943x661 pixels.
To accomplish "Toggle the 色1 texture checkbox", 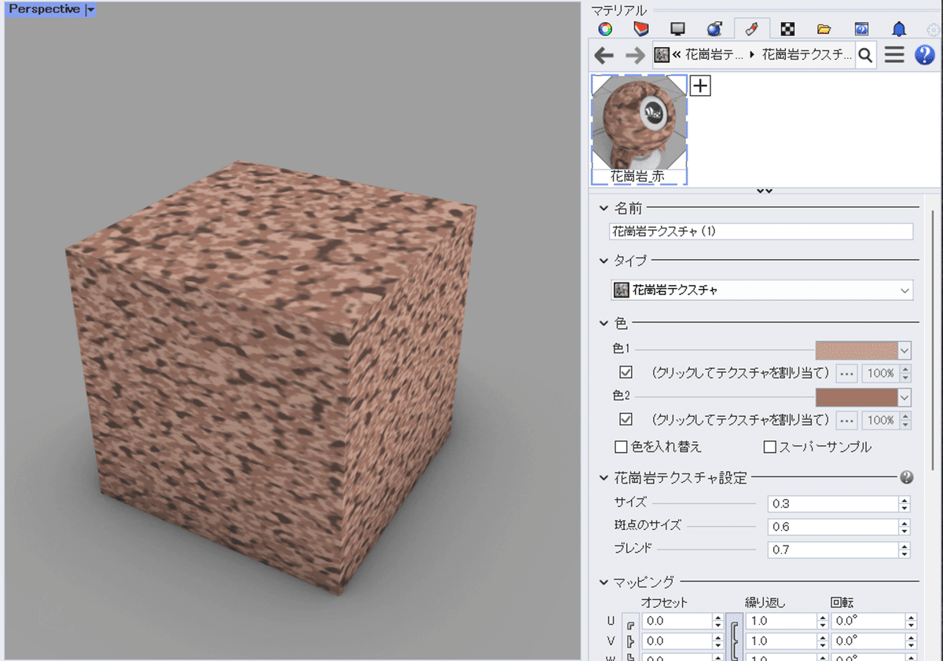I will tap(626, 373).
